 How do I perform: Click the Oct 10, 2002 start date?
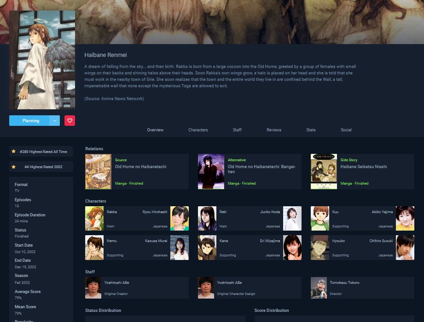coord(25,252)
